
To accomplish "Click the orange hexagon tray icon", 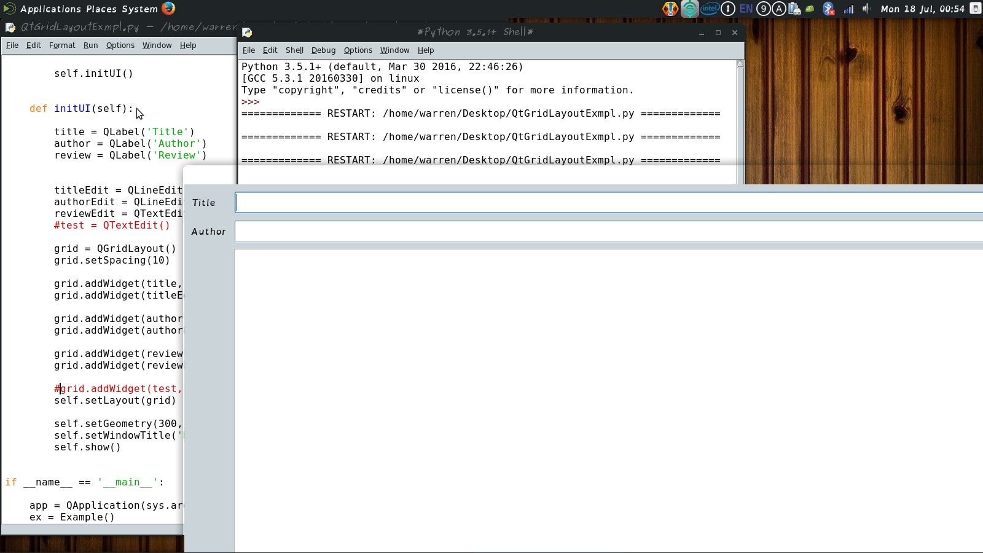I will [x=670, y=9].
